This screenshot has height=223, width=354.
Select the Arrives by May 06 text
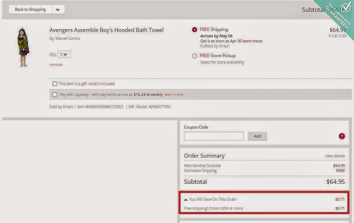click(x=216, y=36)
